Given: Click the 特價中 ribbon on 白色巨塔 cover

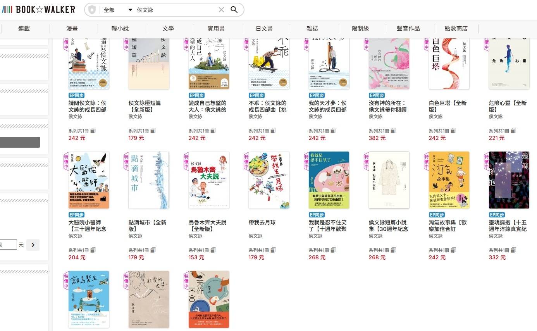Looking at the screenshot, I should point(427,44).
